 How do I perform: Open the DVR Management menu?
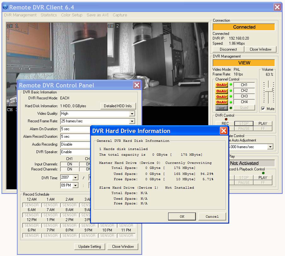click(20, 15)
